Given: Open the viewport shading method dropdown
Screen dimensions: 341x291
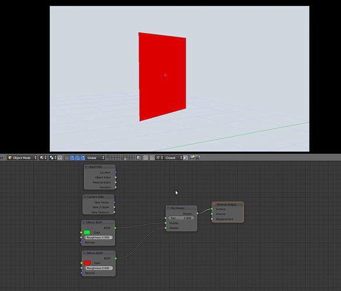Looking at the screenshot, I should pyautogui.click(x=43, y=158).
